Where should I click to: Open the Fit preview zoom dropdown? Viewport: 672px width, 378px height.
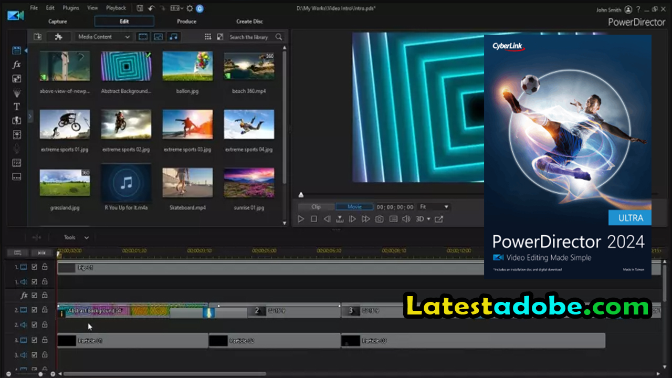(x=434, y=207)
